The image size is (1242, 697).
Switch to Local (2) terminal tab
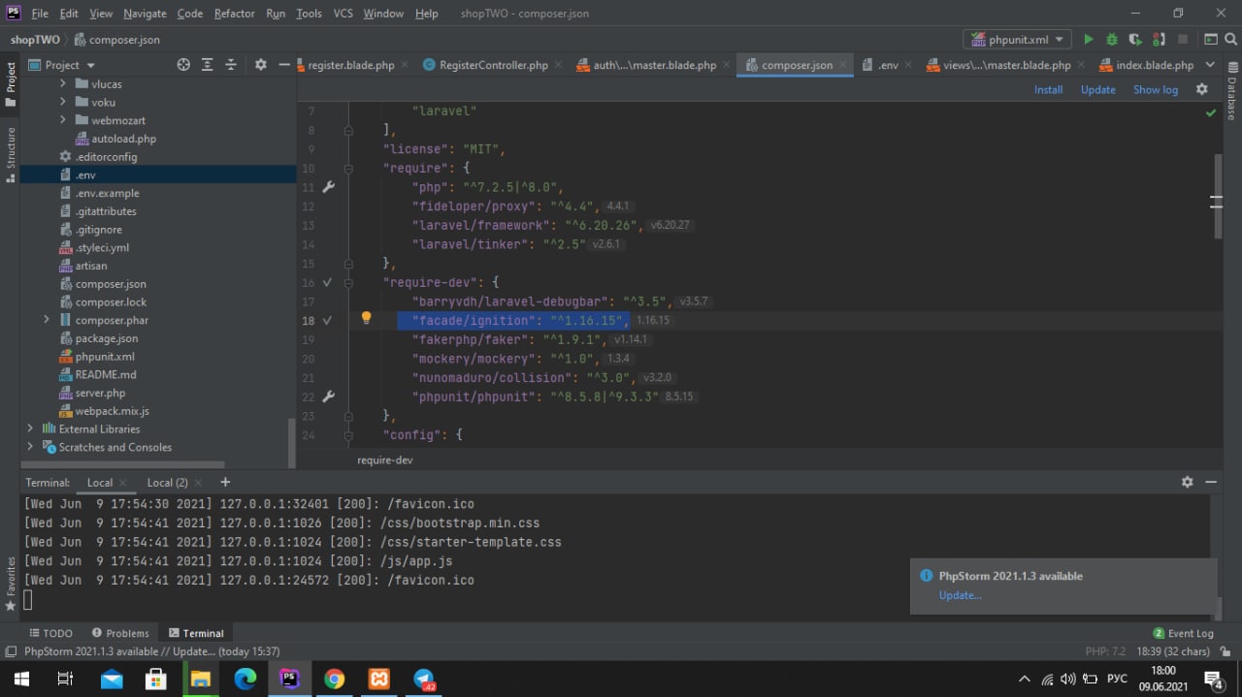[x=167, y=482]
